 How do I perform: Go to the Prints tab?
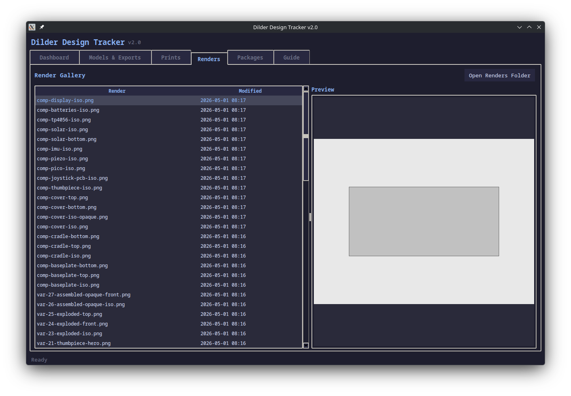coord(171,57)
